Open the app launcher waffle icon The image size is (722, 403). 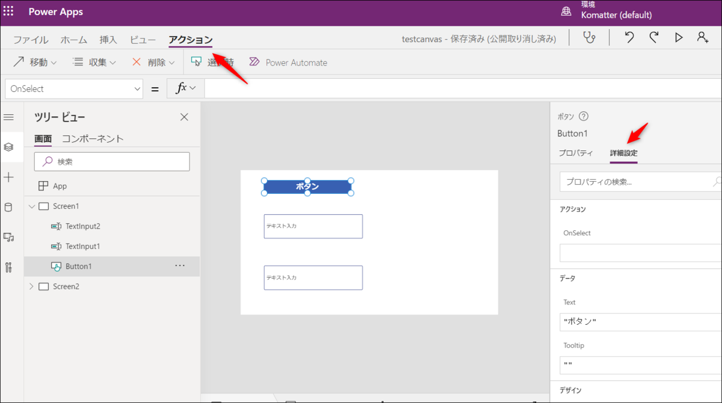(9, 11)
